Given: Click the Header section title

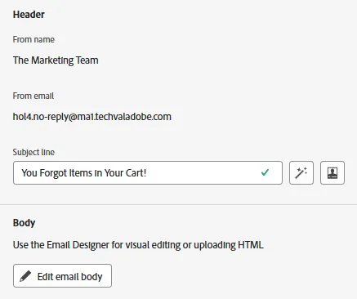Looking at the screenshot, I should point(29,15).
